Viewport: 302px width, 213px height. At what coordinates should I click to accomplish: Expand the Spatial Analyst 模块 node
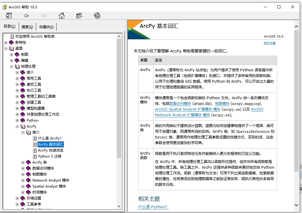23,186
